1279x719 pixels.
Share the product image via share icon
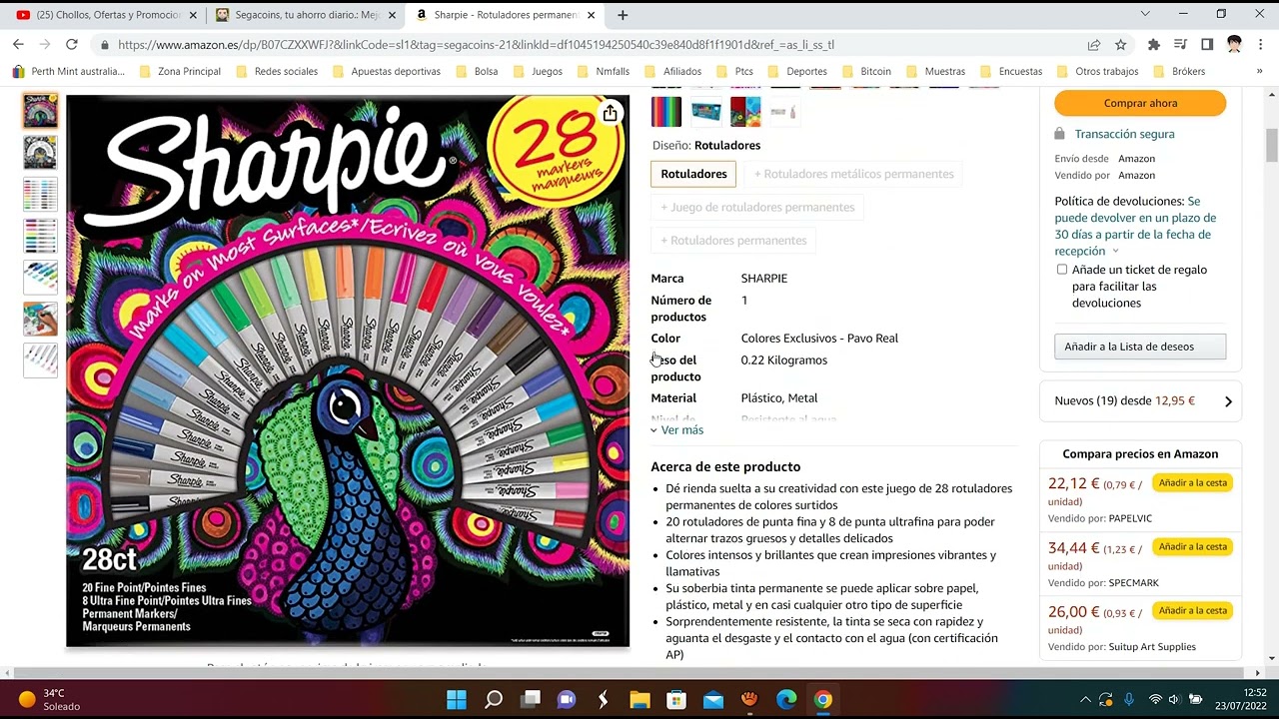(x=610, y=114)
